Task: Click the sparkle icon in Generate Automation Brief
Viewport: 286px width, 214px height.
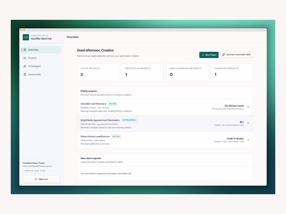Action: (223, 54)
